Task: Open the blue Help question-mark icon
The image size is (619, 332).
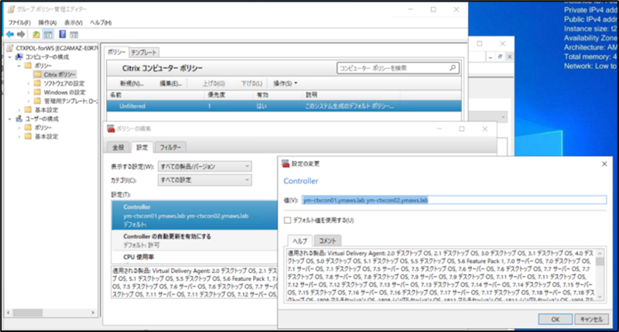Action: (x=63, y=34)
